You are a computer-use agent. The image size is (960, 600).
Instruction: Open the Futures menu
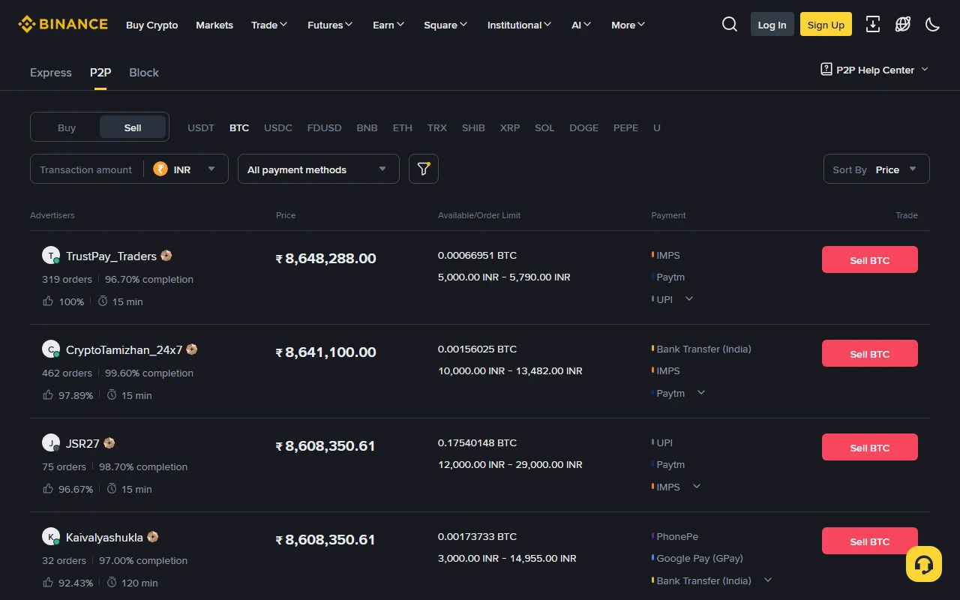point(330,25)
